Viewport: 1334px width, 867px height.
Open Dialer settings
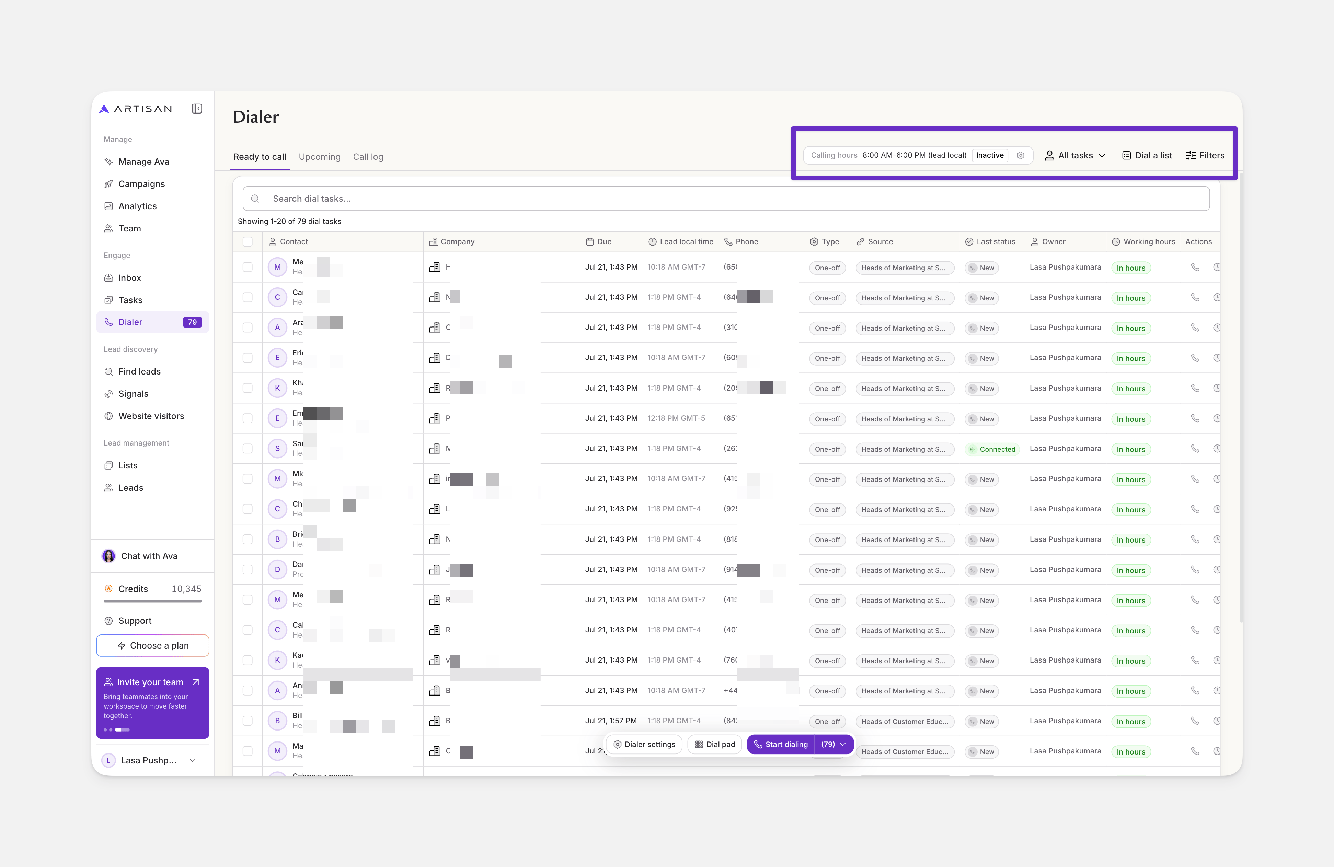coord(645,744)
